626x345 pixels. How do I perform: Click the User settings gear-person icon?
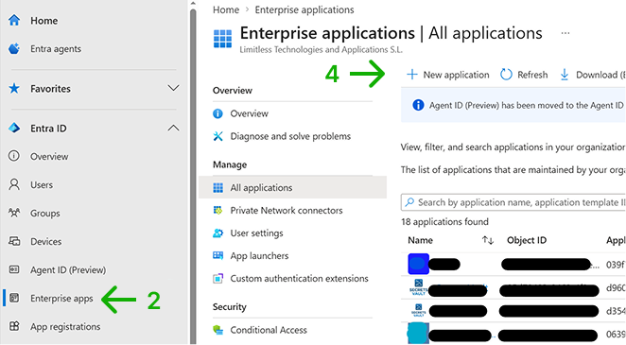pos(218,233)
